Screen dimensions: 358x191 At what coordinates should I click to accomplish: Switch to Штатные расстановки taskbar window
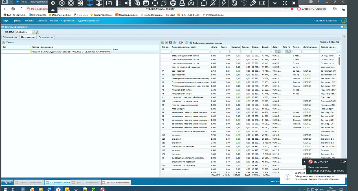click(58, 183)
